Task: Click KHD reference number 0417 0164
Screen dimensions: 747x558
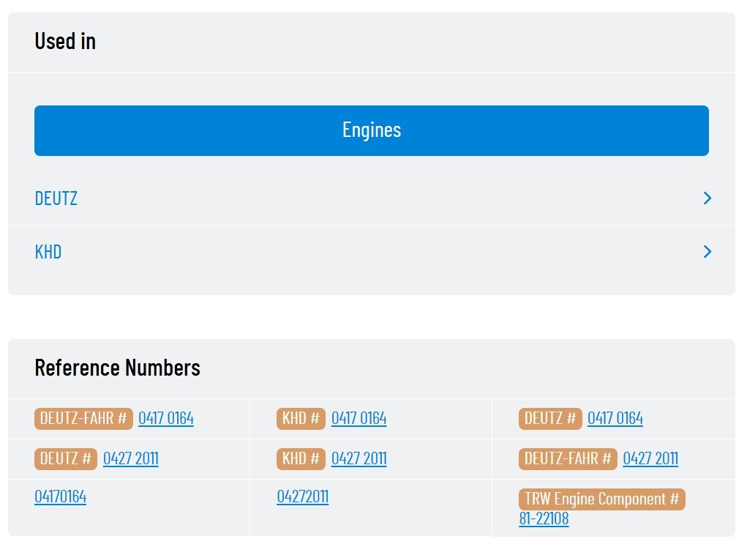Action: pyautogui.click(x=359, y=418)
